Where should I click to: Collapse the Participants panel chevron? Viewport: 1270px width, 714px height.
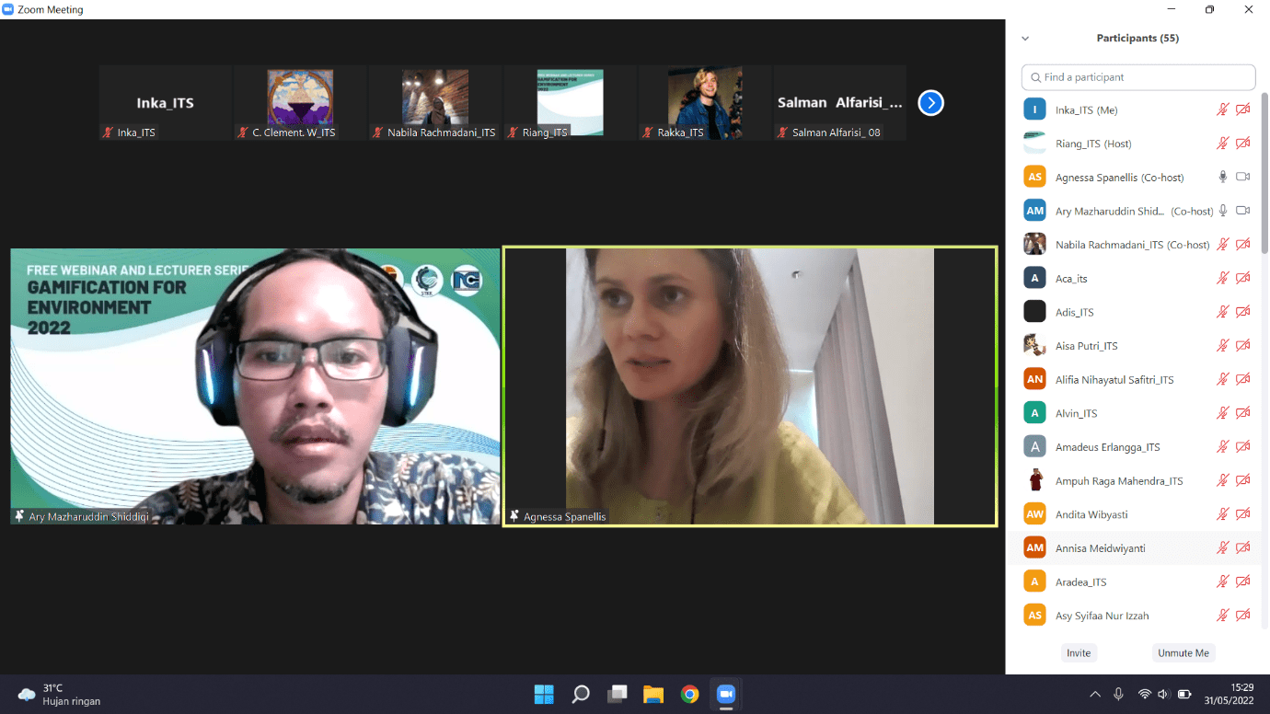[1025, 39]
